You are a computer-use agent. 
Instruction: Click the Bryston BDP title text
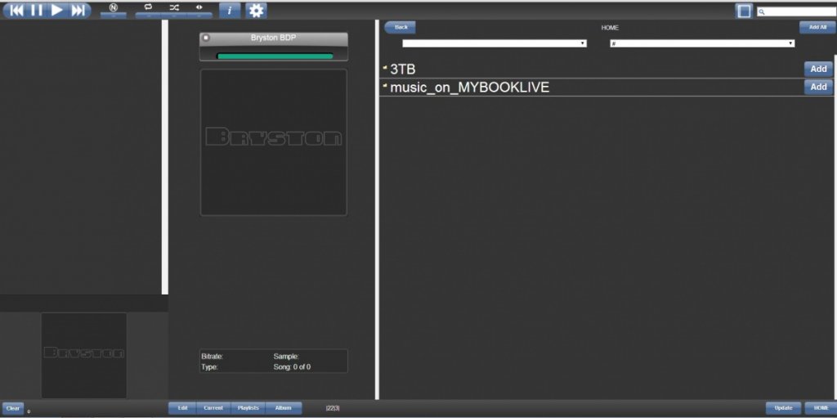273,38
